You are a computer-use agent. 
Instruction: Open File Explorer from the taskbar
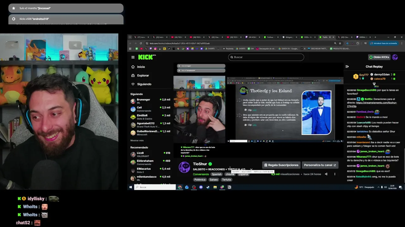[215, 187]
